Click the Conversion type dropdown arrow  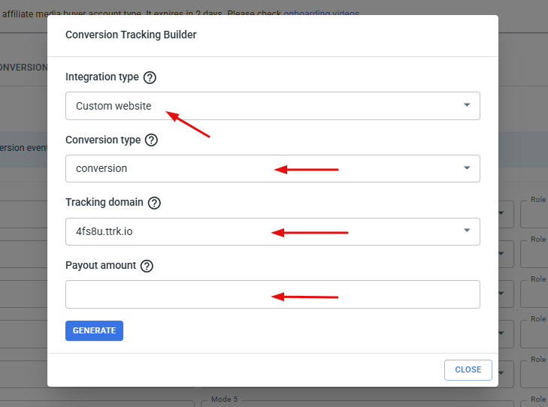pos(467,168)
